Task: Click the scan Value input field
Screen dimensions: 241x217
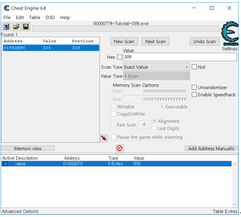Action: point(180,57)
